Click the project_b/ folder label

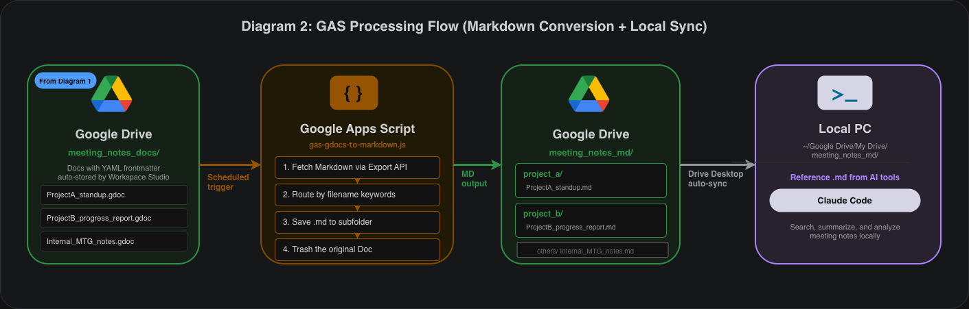[x=543, y=214]
